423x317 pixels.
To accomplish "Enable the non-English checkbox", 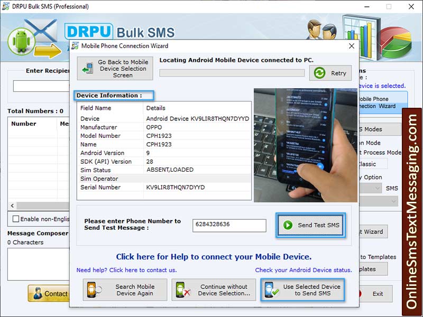I will [15, 219].
